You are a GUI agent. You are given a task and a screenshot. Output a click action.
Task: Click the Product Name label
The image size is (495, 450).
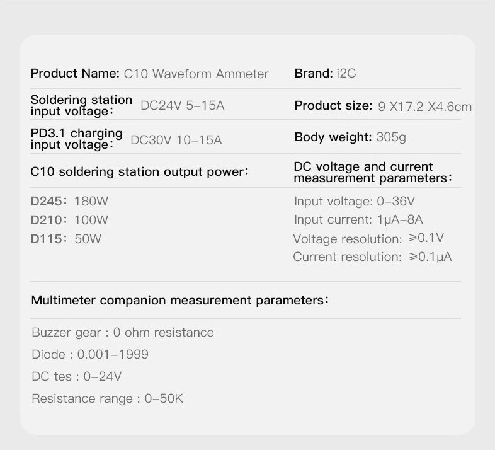point(75,74)
